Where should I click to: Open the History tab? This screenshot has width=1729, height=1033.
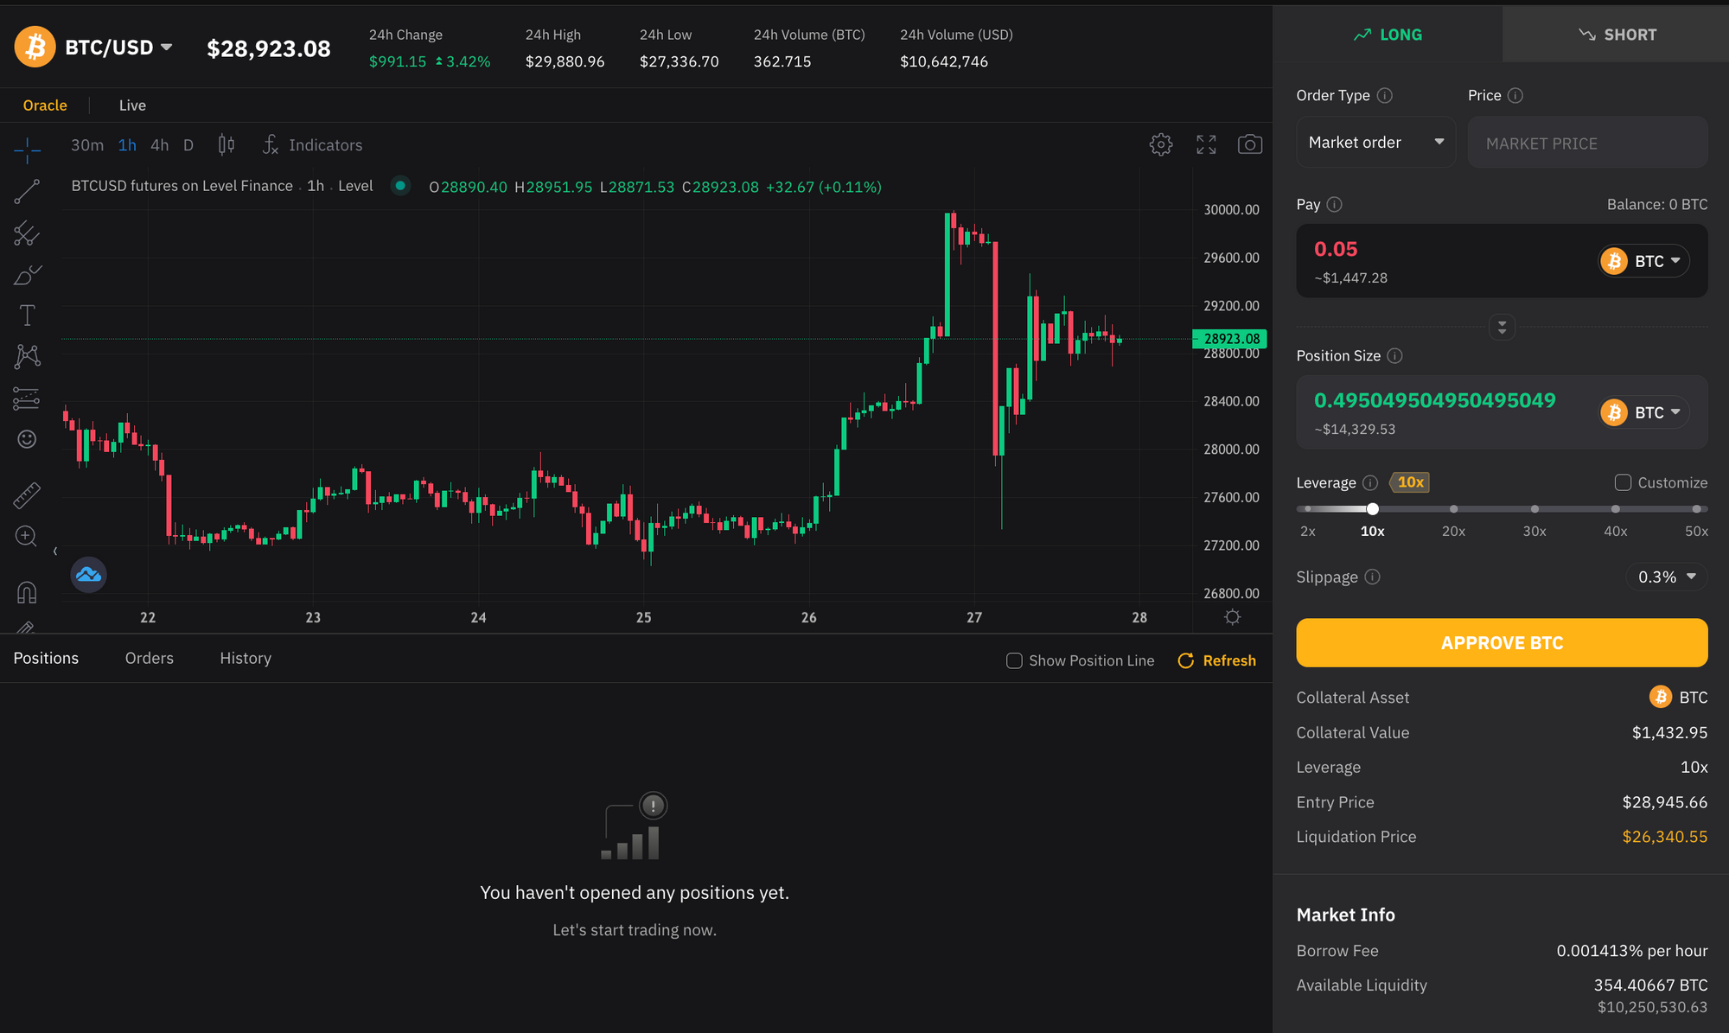[x=245, y=658]
